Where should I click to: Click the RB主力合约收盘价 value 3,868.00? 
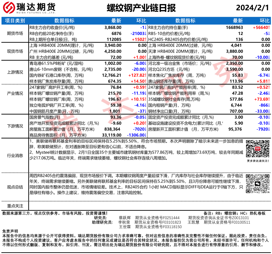pos(113,27)
